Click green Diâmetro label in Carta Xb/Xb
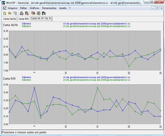Screen dimensions: 165x136 pyautogui.click(x=26, y=26)
